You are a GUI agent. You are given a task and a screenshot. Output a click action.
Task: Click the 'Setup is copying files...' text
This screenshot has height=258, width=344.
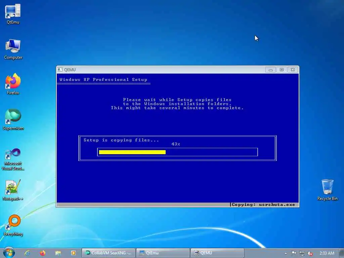click(121, 140)
